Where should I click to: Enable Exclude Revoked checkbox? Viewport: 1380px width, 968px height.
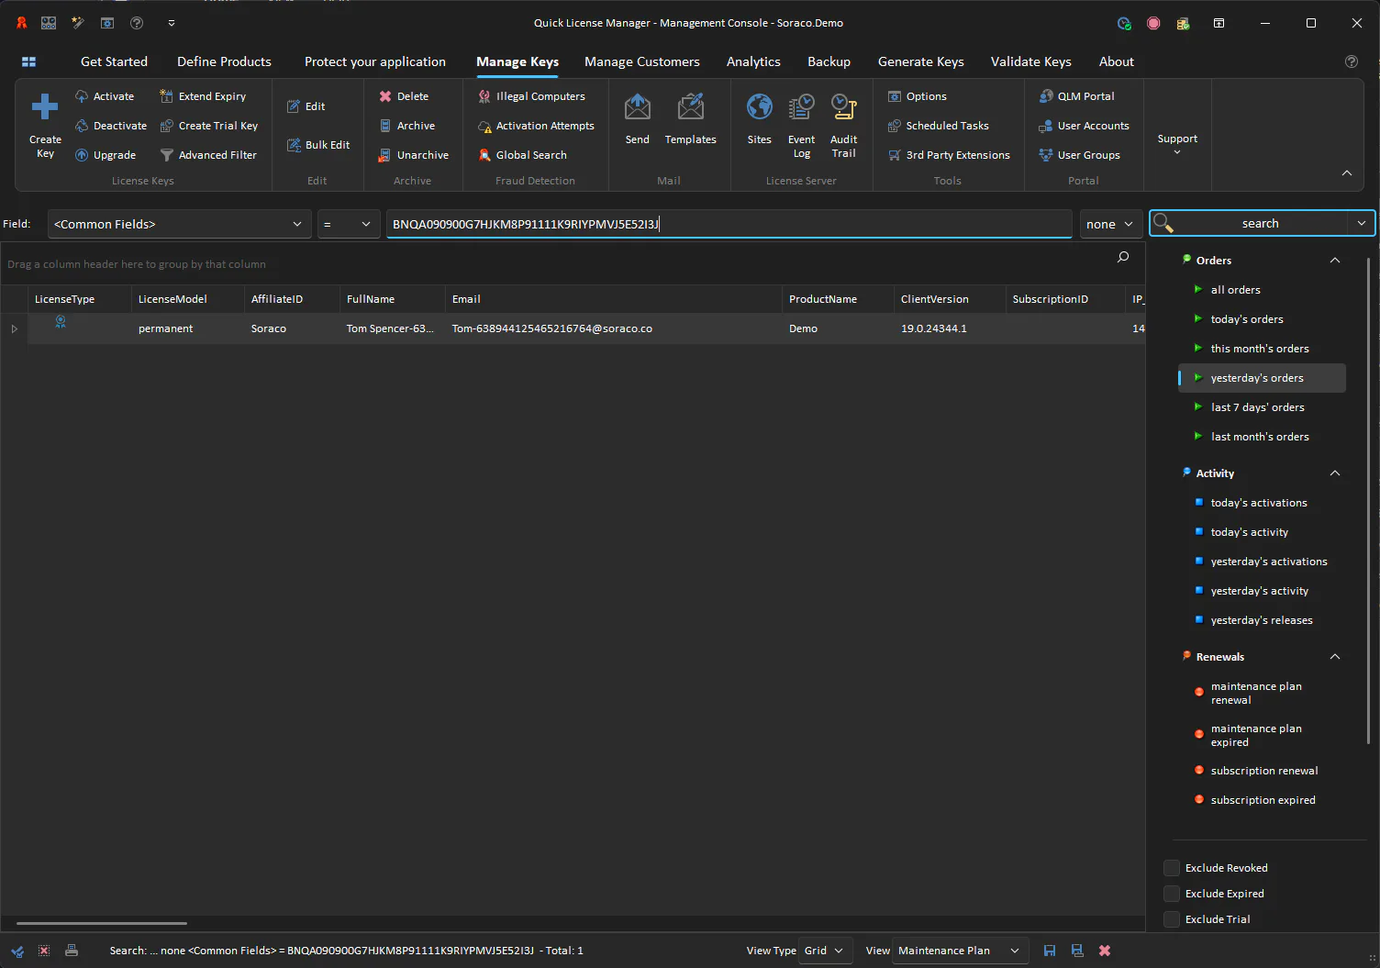coord(1172,868)
